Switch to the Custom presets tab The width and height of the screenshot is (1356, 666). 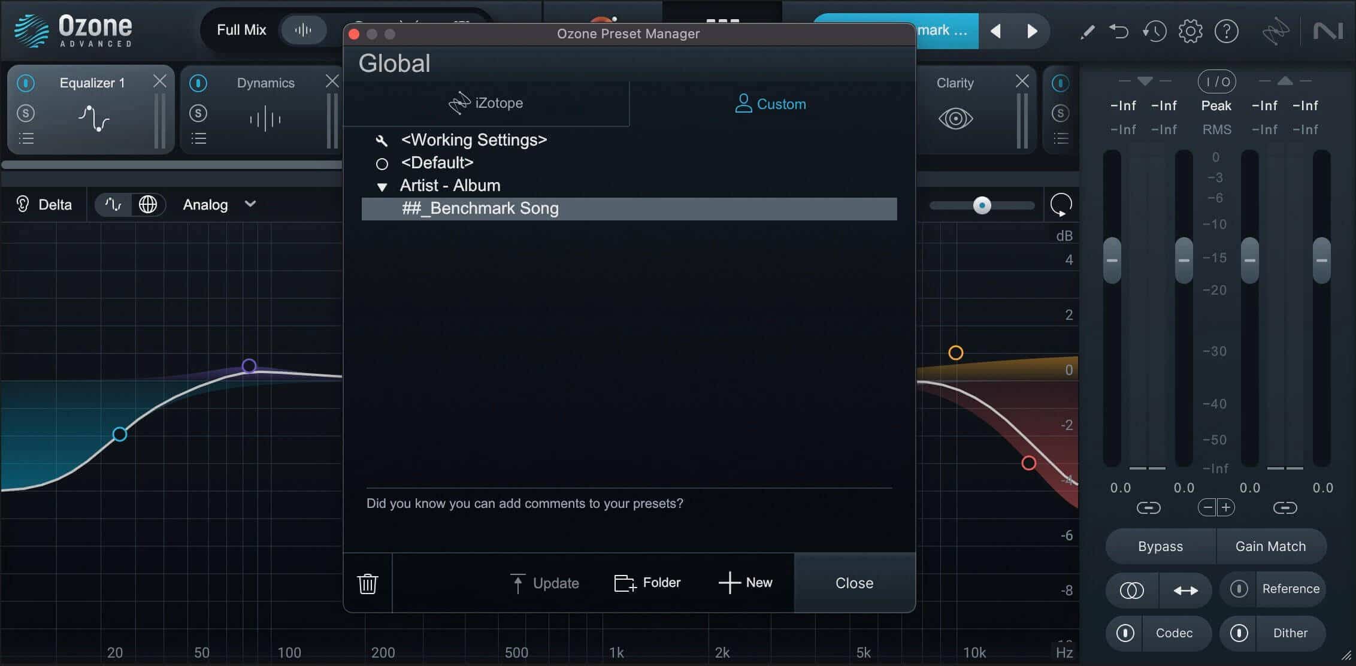[771, 104]
